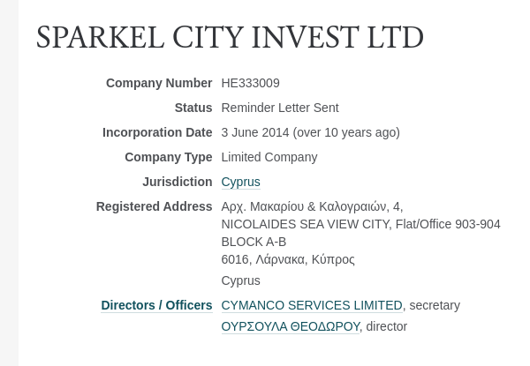This screenshot has height=366, width=530.
Task: Click the Αρχ. Μακαρίου address line
Action: 311,206
